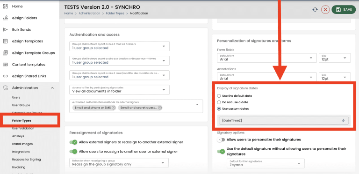Image resolution: width=359 pixels, height=174 pixels.
Task: Click Administration breadcrumb link
Action: coord(89,13)
